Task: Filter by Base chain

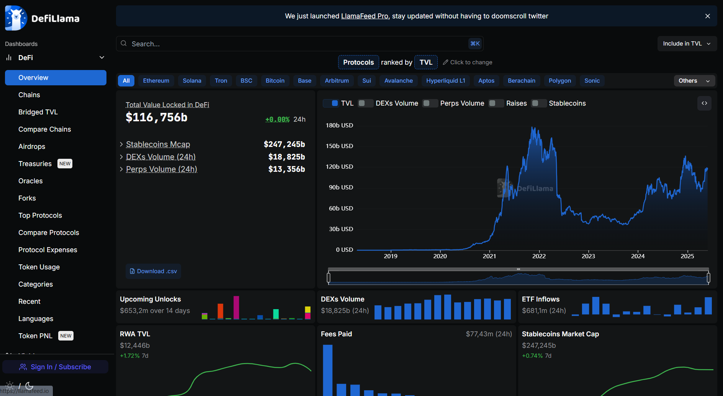Action: point(304,81)
